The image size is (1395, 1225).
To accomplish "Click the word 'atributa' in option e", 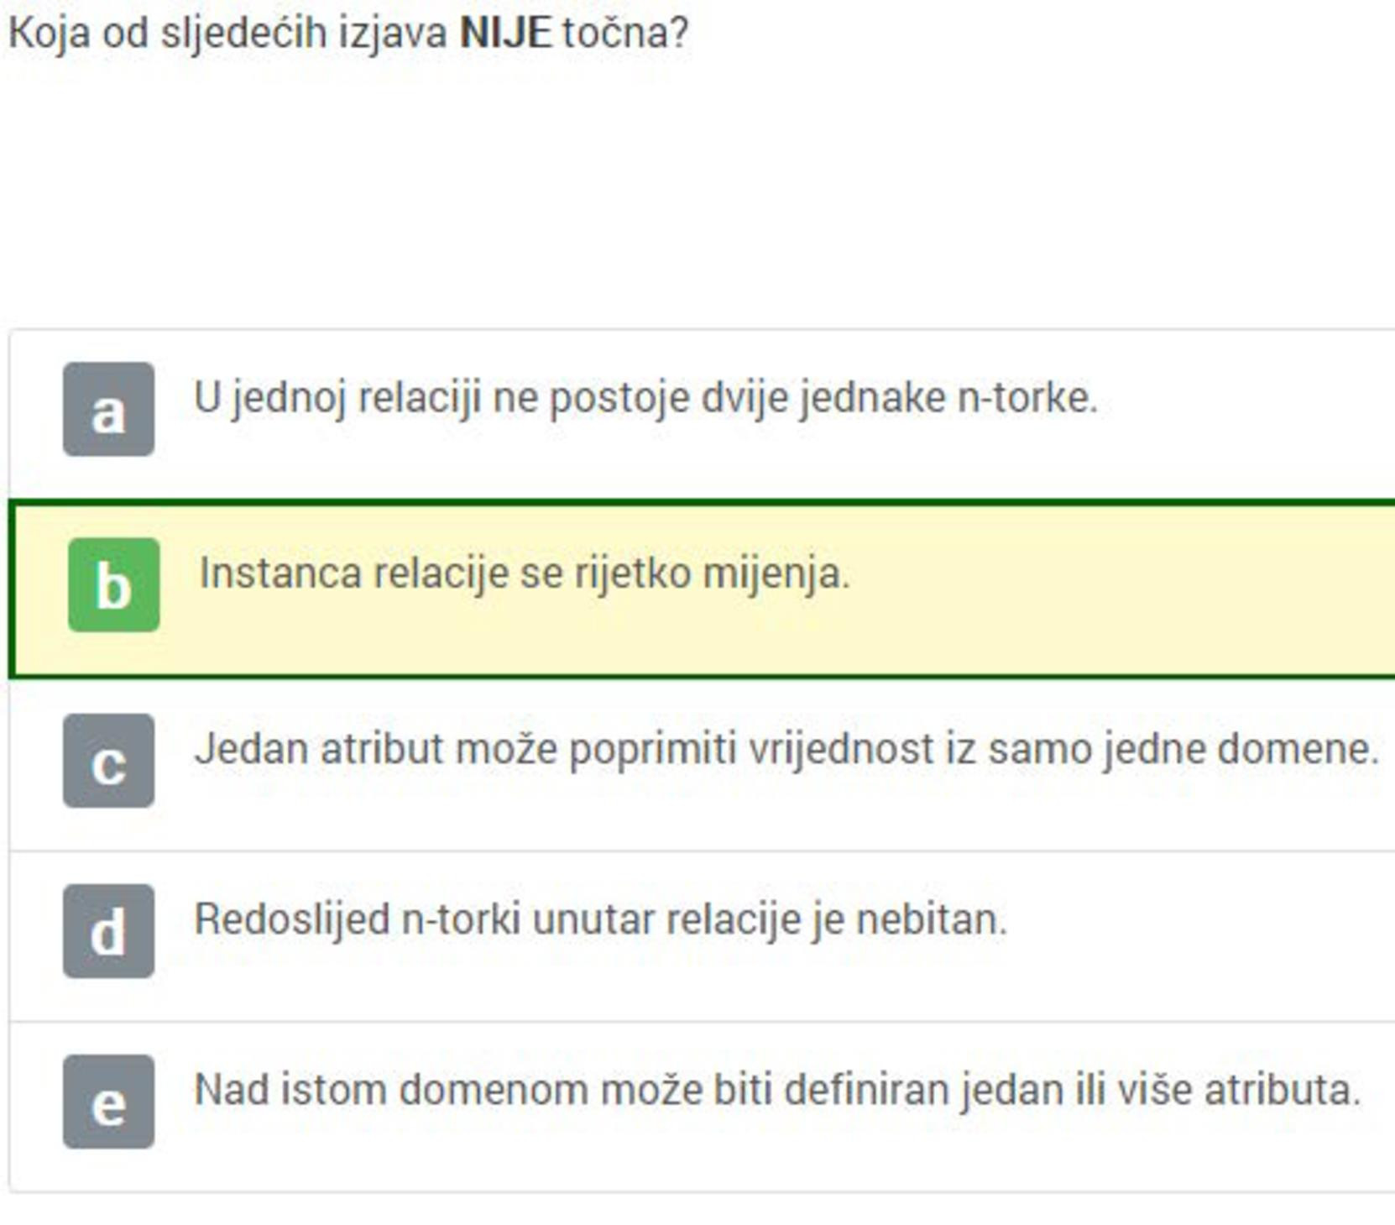I will tap(1283, 1091).
